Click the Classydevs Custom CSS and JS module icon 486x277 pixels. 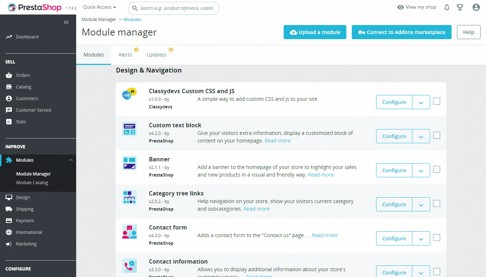click(x=129, y=94)
